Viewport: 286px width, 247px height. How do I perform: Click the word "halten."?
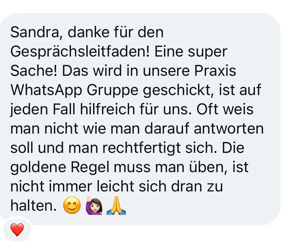tap(33, 206)
